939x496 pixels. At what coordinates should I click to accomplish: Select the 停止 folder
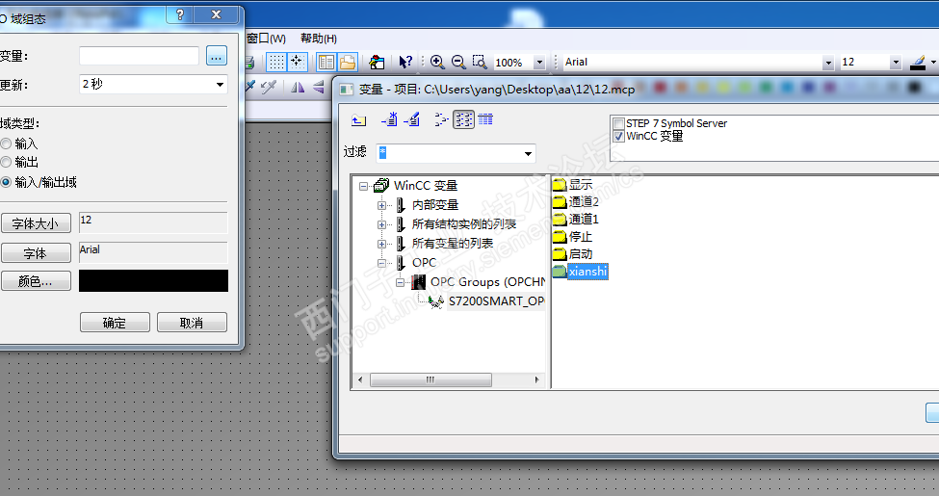point(572,237)
